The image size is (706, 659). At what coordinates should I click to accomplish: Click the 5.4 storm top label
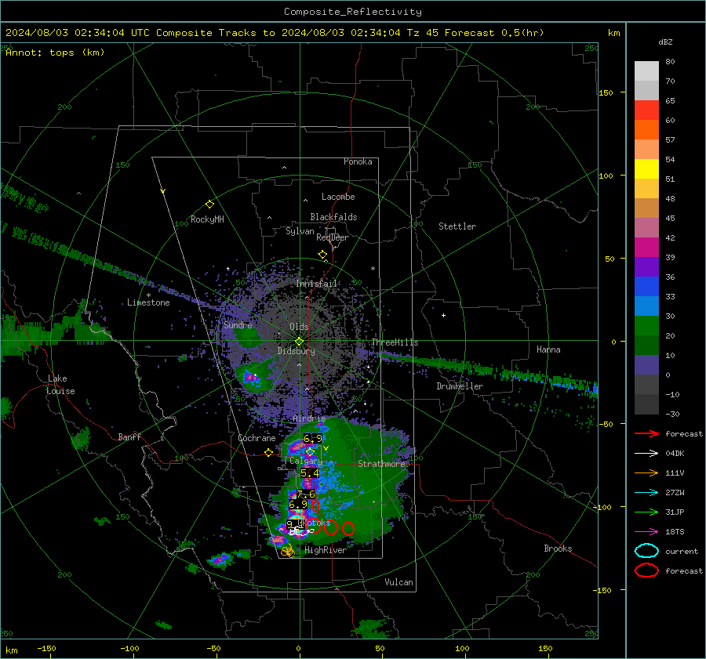click(309, 473)
